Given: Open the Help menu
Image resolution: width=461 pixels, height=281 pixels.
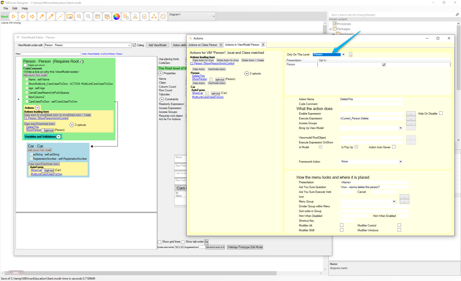Looking at the screenshot, I should (x=25, y=8).
